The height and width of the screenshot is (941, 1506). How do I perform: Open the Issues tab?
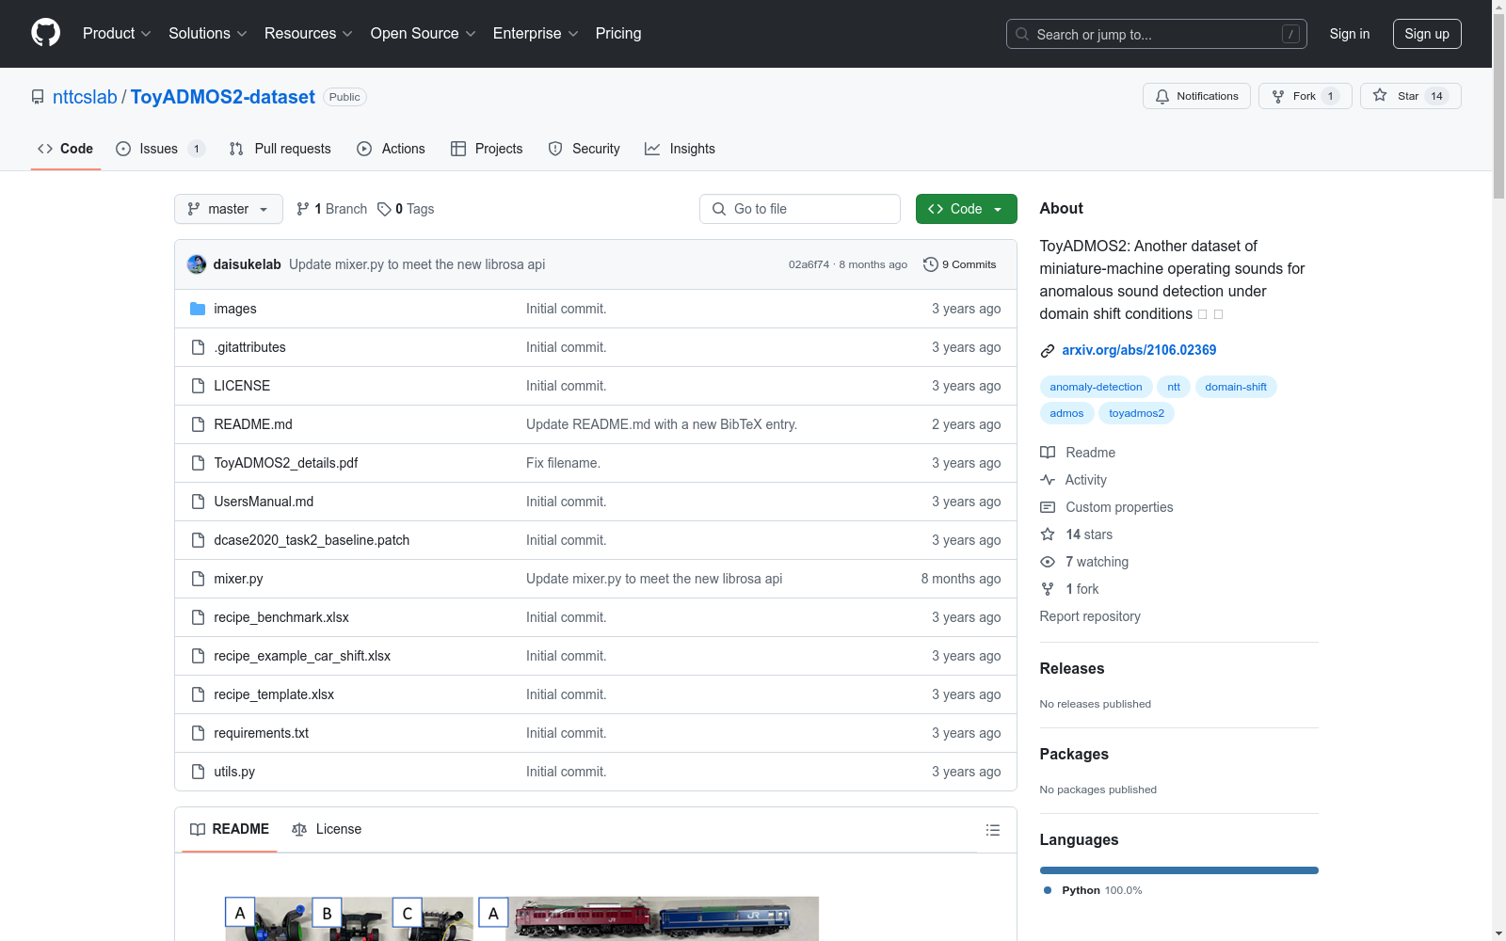[160, 149]
